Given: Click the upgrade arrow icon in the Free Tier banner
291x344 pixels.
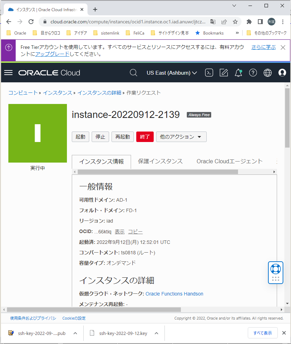Looking at the screenshot, I should coord(9,47).
